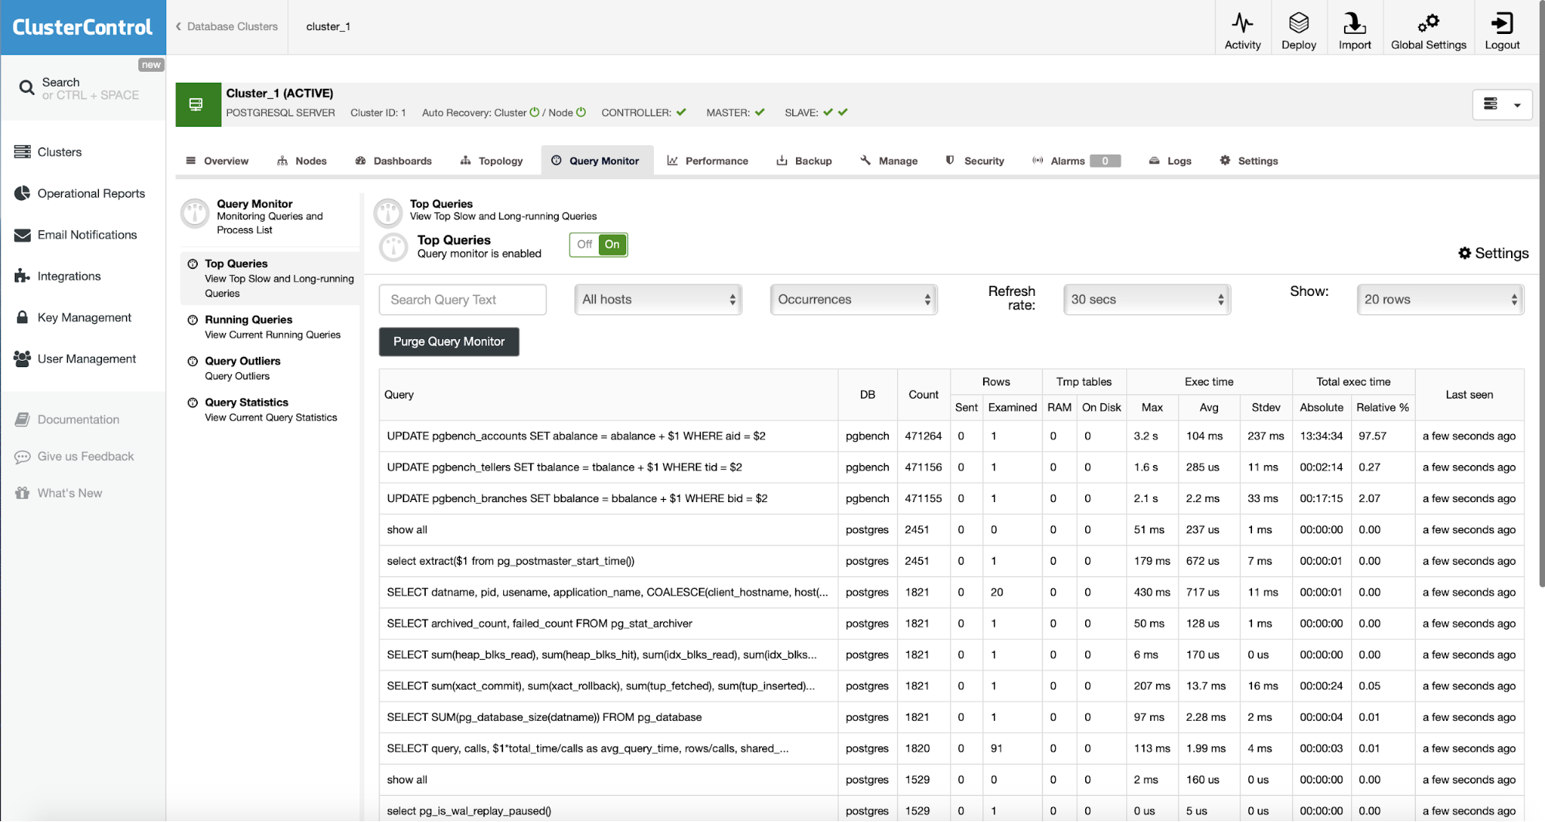Switch to the Performance tab
The image size is (1545, 822).
point(707,161)
